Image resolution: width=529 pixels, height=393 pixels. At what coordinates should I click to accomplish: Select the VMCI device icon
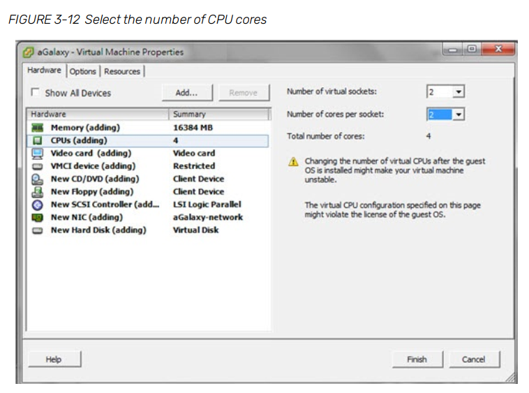(x=38, y=166)
